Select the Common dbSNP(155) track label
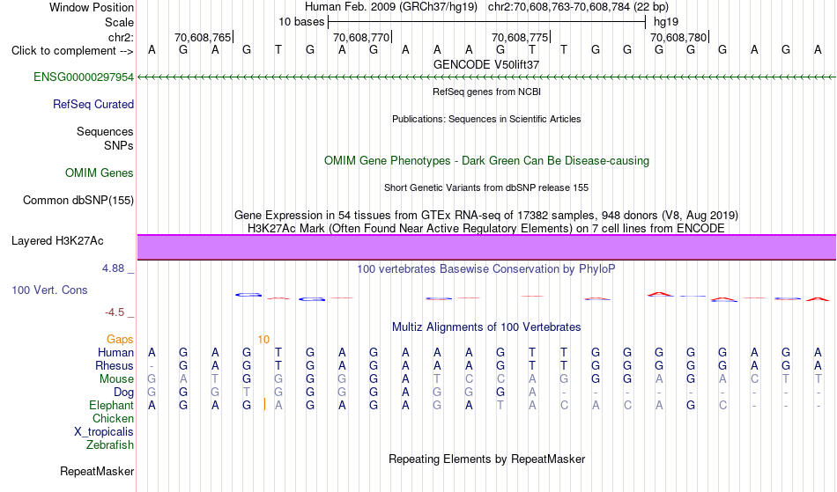This screenshot has height=492, width=837. pos(78,201)
